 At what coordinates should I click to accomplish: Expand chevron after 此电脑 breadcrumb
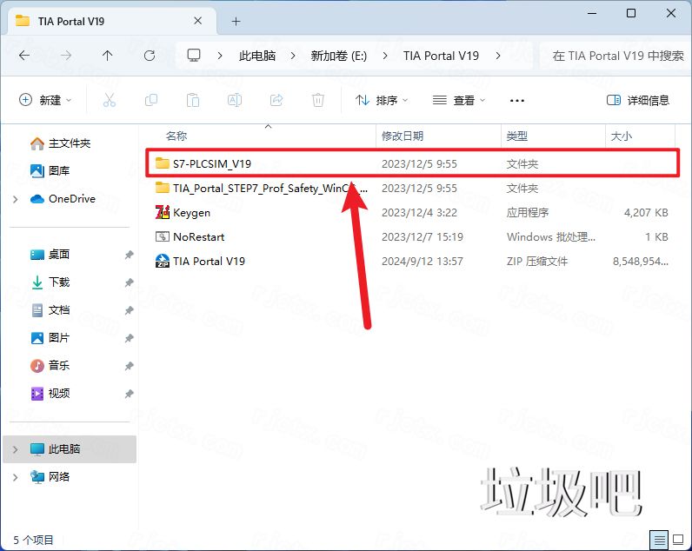(x=293, y=56)
